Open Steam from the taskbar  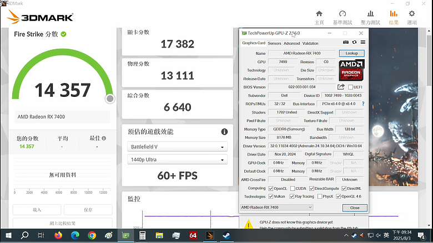coord(226,235)
